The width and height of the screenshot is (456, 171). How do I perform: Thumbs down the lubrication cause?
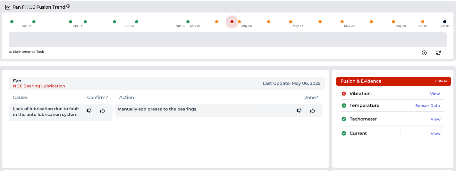pyautogui.click(x=89, y=110)
